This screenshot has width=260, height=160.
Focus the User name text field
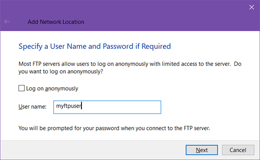(106, 107)
